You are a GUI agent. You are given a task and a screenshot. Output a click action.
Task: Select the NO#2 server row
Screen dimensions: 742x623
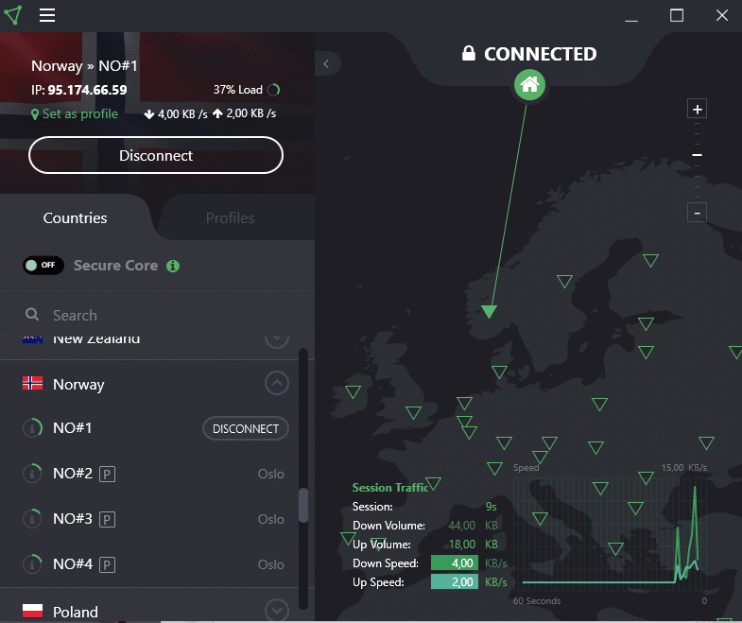(149, 474)
